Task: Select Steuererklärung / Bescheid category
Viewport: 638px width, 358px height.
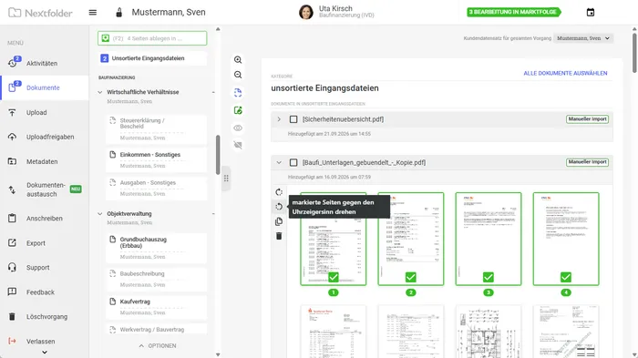Action: click(156, 129)
